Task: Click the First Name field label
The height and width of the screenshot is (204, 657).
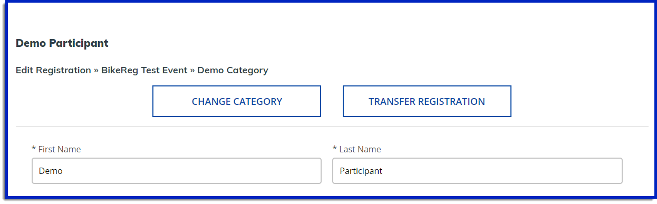Action: pyautogui.click(x=60, y=149)
